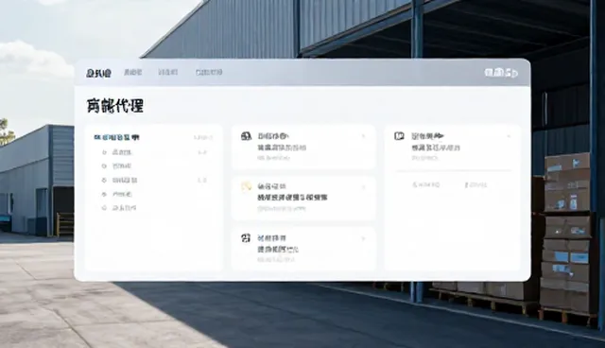Viewport: 605px width, 348px height.
Task: Select the second circle marker in the left list
Action: point(104,166)
